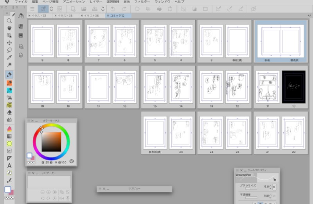Select the Figure ellipse tool
Screen dimensions: 313x204
tap(9, 144)
